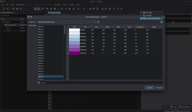Collapse the Project tree node

[1, 22]
